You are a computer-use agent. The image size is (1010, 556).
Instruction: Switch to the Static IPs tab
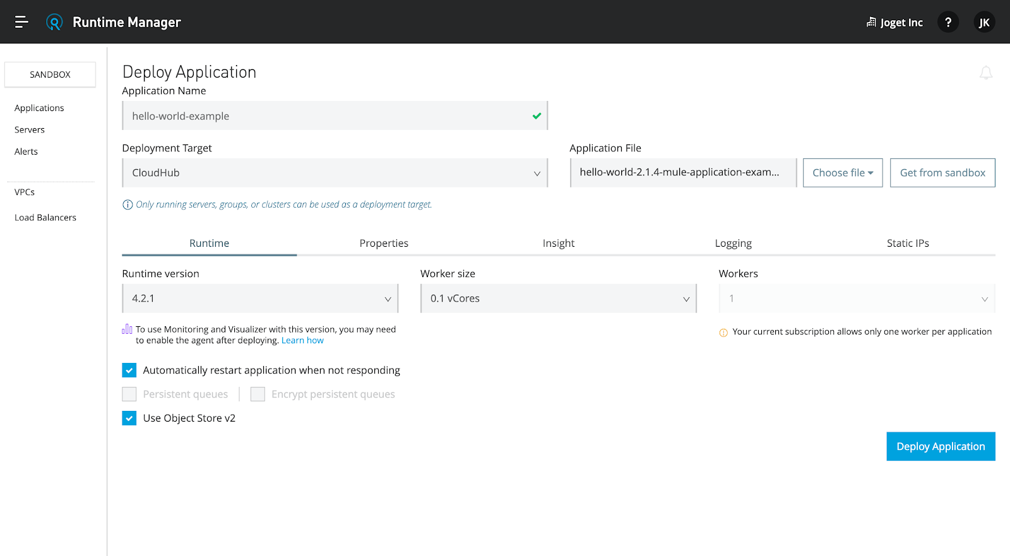pyautogui.click(x=908, y=243)
